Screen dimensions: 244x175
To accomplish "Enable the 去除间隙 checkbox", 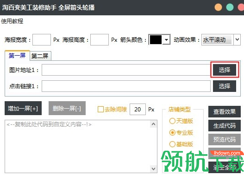I will (x=100, y=110).
